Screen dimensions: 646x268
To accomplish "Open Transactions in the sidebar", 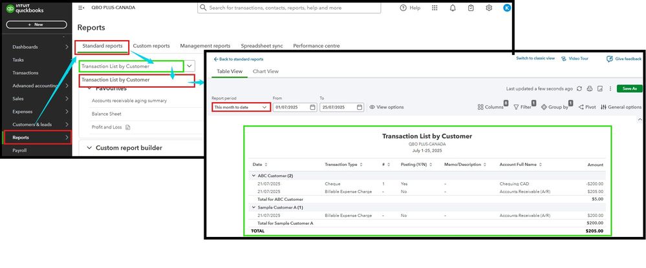I will pos(25,73).
